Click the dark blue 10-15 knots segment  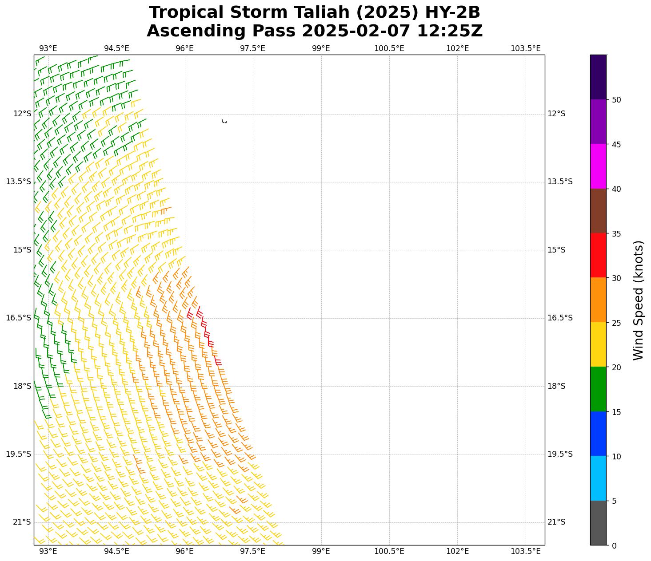click(x=598, y=434)
